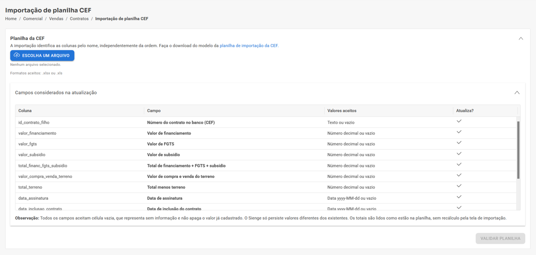Click checkmark icon in data_assinatura row
The width and height of the screenshot is (536, 255).
tap(459, 197)
